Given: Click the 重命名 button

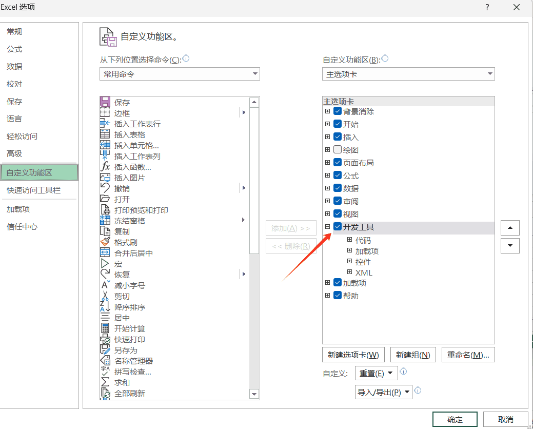Looking at the screenshot, I should pyautogui.click(x=468, y=355).
